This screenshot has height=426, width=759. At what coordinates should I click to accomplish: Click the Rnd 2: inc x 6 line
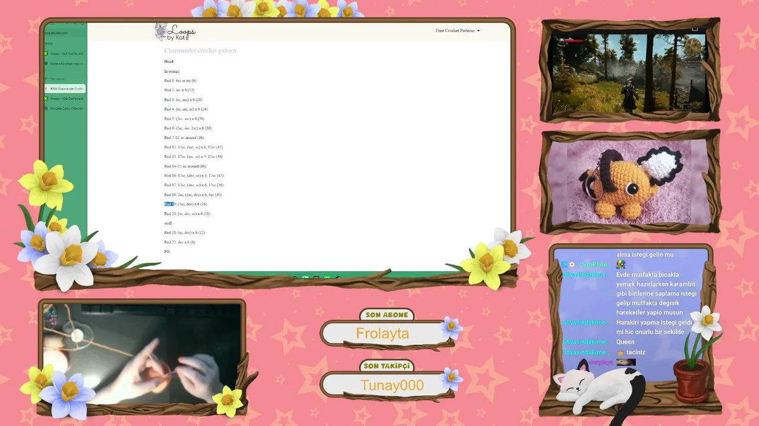tap(179, 90)
